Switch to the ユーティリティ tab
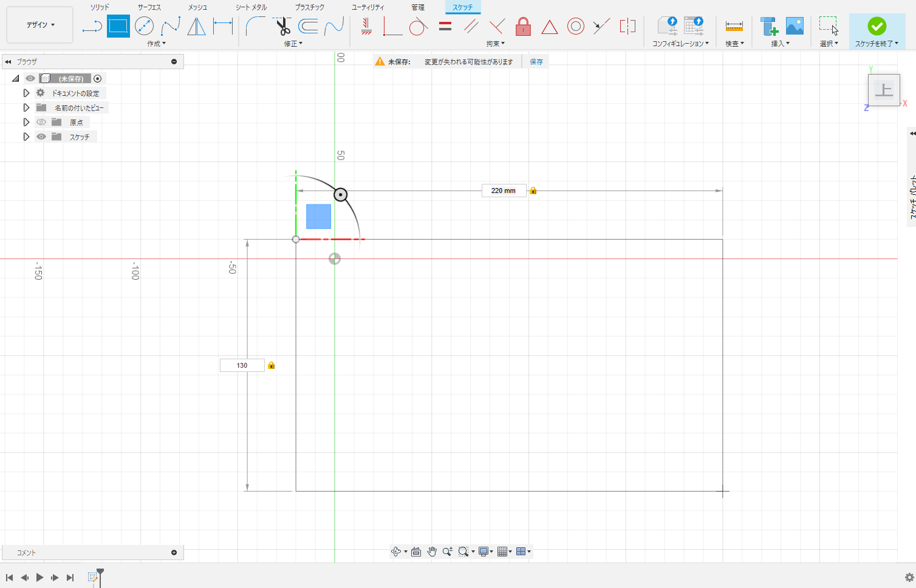916x588 pixels. [367, 7]
